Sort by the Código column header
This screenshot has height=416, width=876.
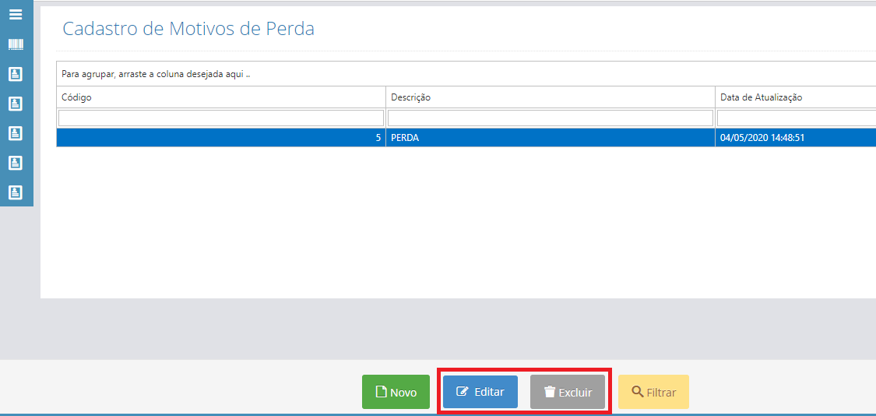221,97
